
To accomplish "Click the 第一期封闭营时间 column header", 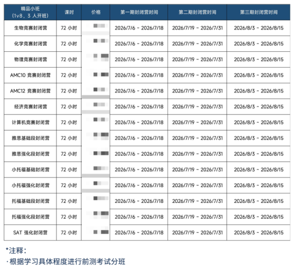I will click(x=139, y=12).
